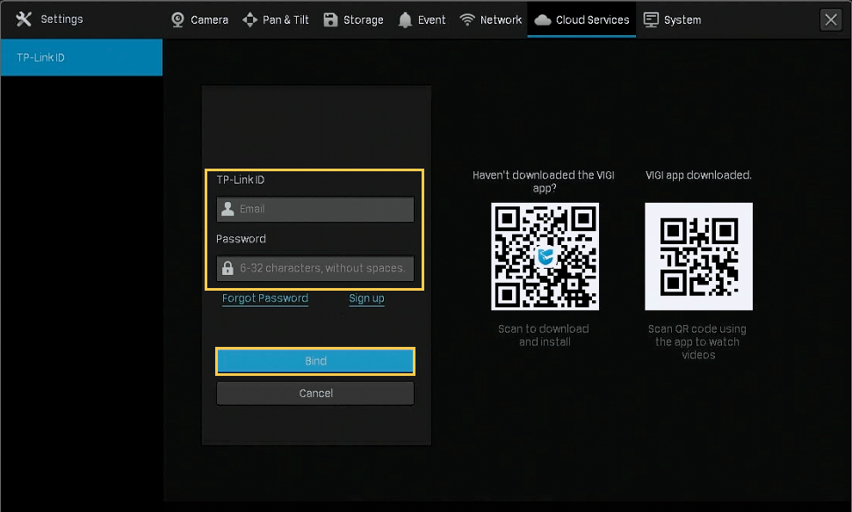Click the Cancel button

[315, 393]
